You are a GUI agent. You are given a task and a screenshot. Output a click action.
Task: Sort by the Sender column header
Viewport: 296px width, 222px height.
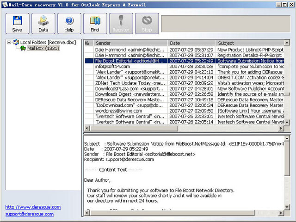[130, 43]
